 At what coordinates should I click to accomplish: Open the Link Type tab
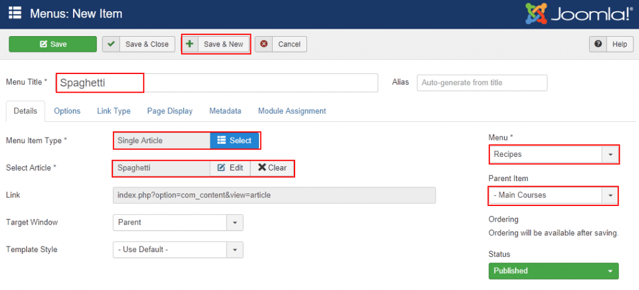click(x=114, y=111)
